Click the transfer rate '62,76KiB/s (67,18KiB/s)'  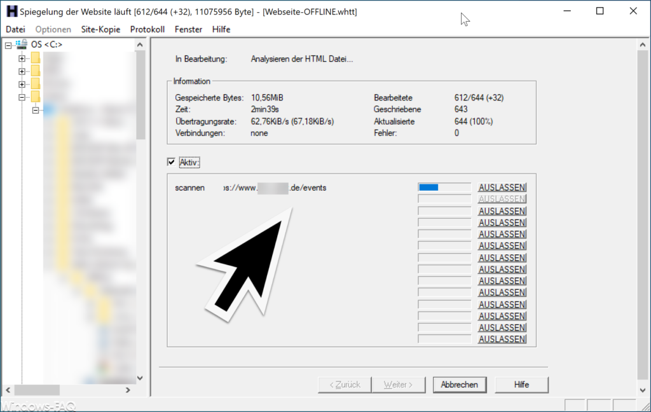(292, 121)
